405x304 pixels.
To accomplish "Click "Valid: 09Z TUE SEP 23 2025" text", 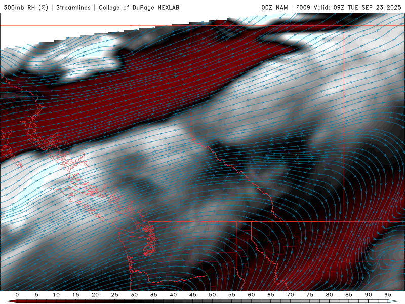I will click(357, 7).
